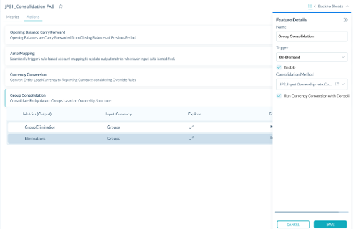Viewport: 354px width, 229px height.
Task: Toggle the Enable checkbox
Action: (279, 67)
